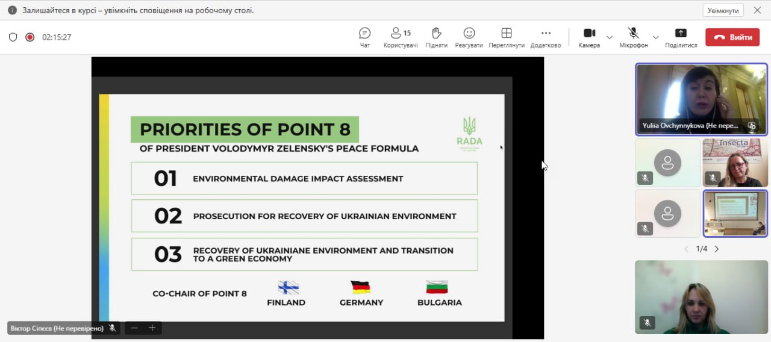This screenshot has width=771, height=342.
Task: Show the participants list (Користувачі)
Action: [x=401, y=37]
